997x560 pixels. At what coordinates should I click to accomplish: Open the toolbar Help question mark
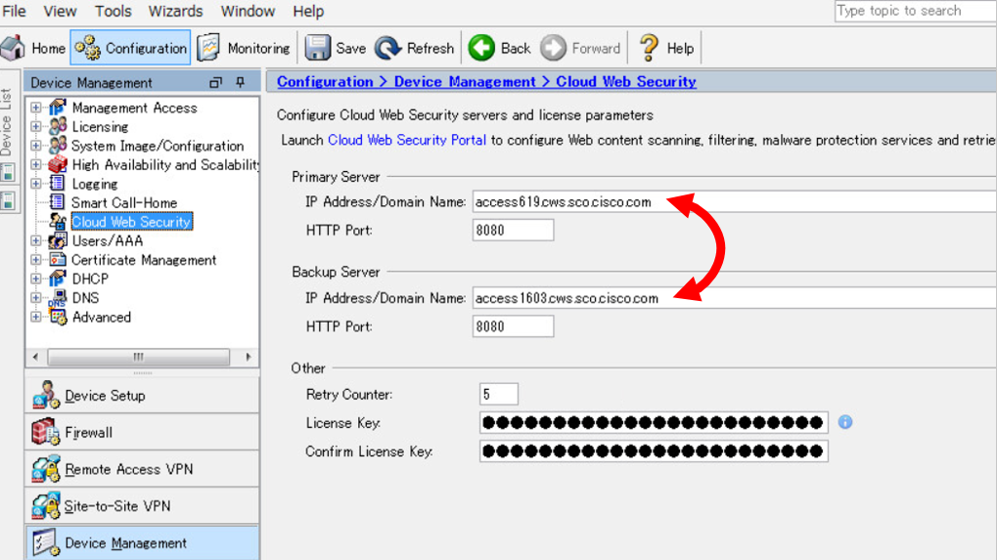[x=665, y=48]
